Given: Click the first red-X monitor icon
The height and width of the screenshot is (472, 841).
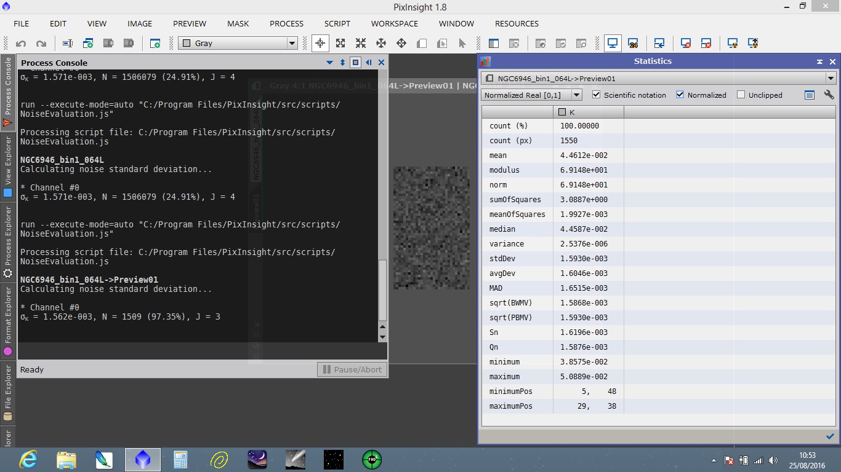Looking at the screenshot, I should (x=686, y=43).
